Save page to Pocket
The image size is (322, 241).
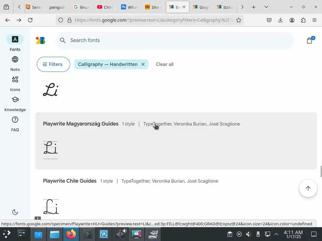pos(269,20)
